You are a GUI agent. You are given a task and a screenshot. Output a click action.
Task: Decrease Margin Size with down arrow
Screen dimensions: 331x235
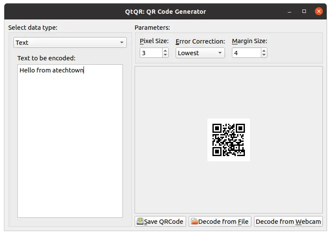tap(264, 55)
